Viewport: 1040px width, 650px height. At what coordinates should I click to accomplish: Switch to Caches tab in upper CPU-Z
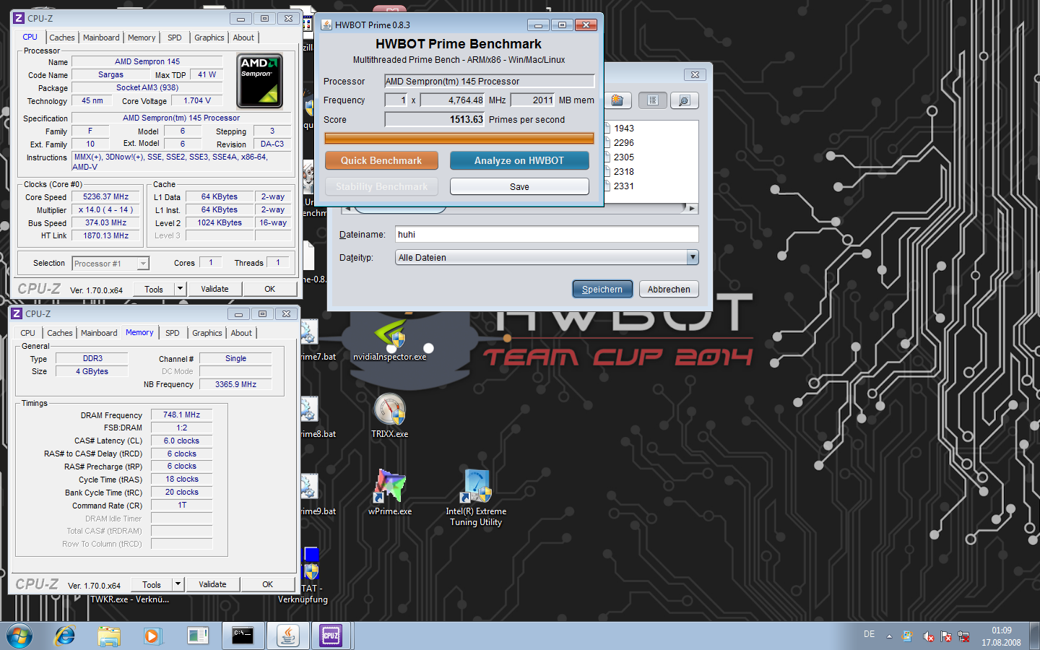(x=62, y=38)
